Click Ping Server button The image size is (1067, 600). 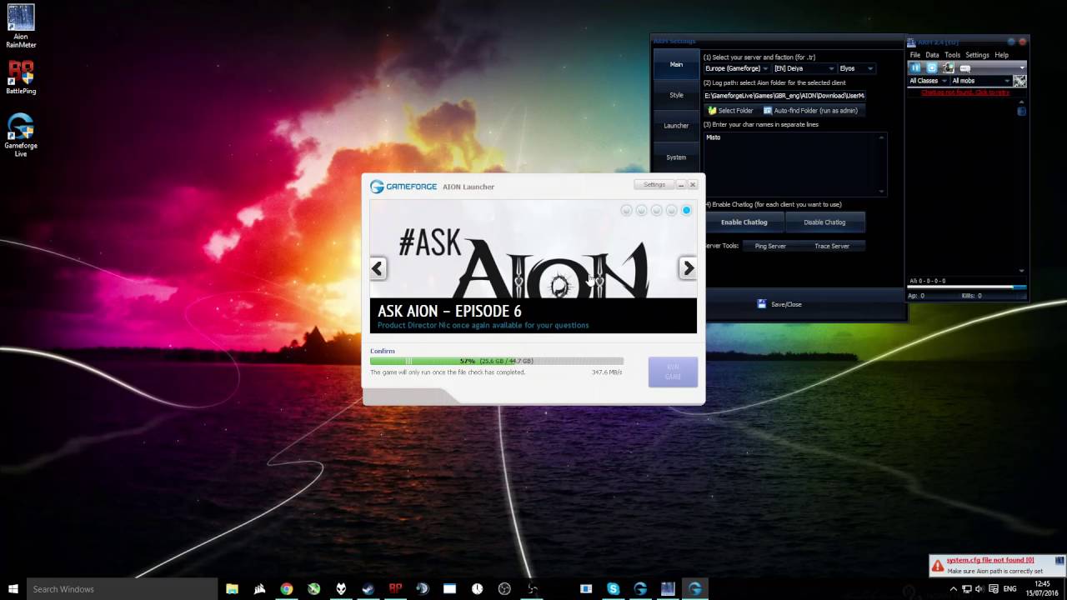(x=770, y=246)
